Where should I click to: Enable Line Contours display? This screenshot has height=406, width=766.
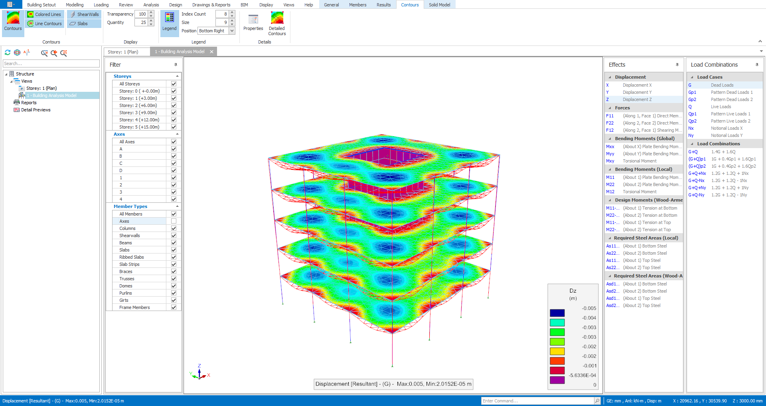44,23
